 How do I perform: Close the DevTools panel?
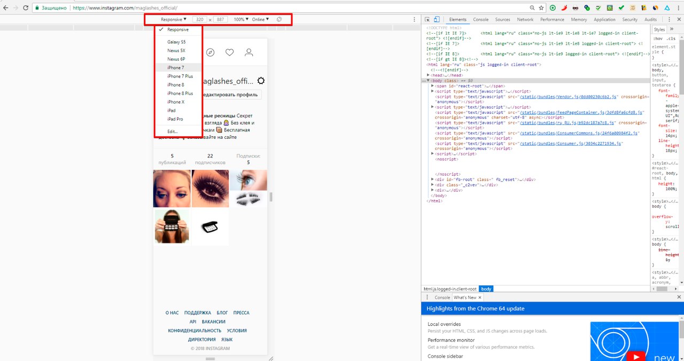[x=678, y=19]
